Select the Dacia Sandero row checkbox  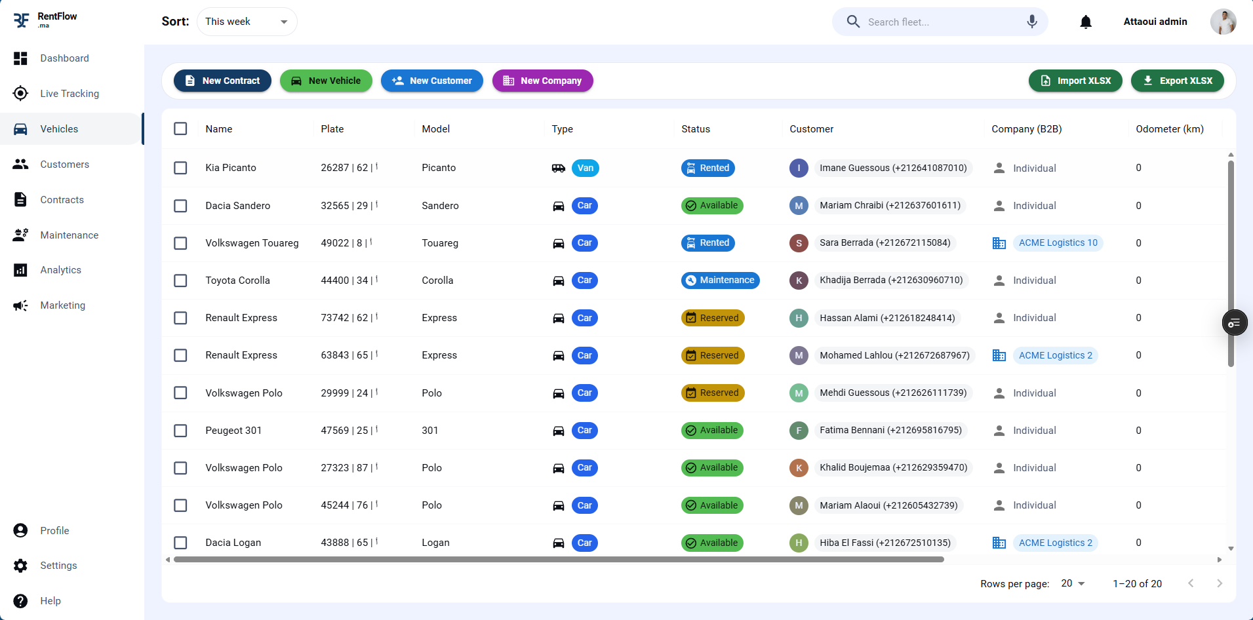click(180, 206)
